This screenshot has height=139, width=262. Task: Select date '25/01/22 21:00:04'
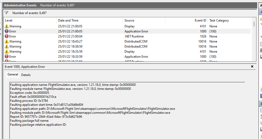[x=70, y=36]
